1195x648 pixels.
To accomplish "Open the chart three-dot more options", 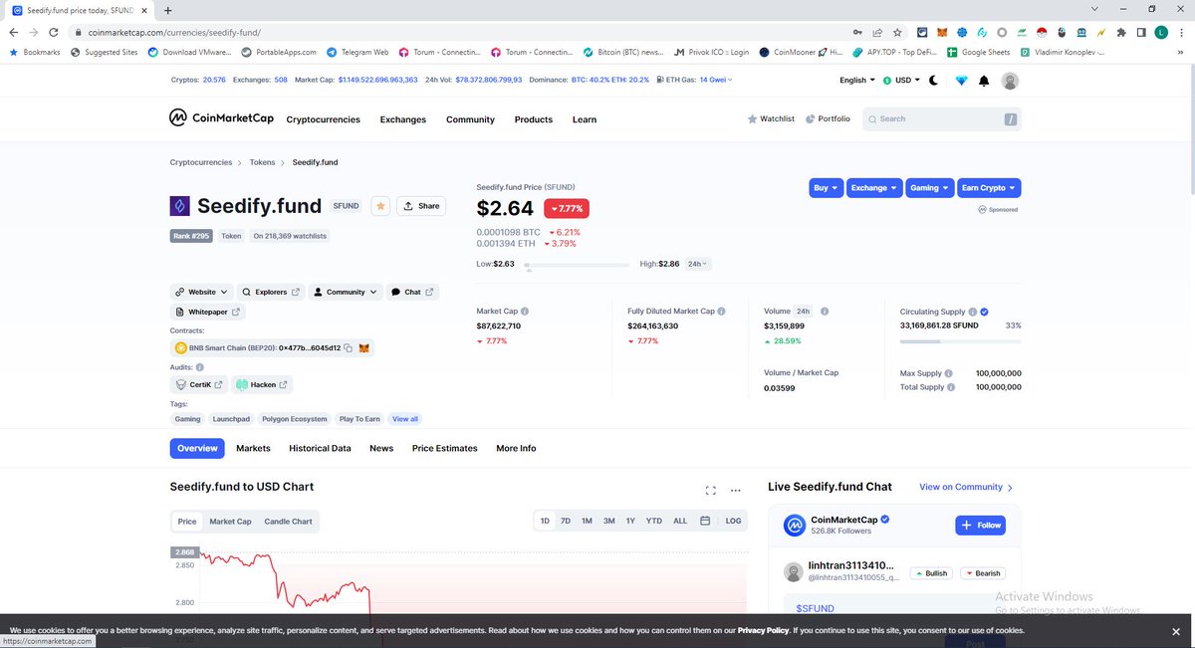I will [736, 491].
